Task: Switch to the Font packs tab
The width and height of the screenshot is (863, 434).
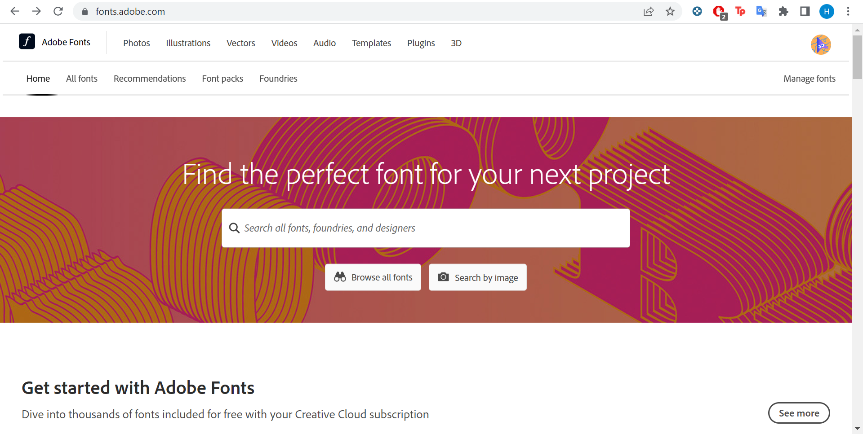Action: (x=222, y=79)
